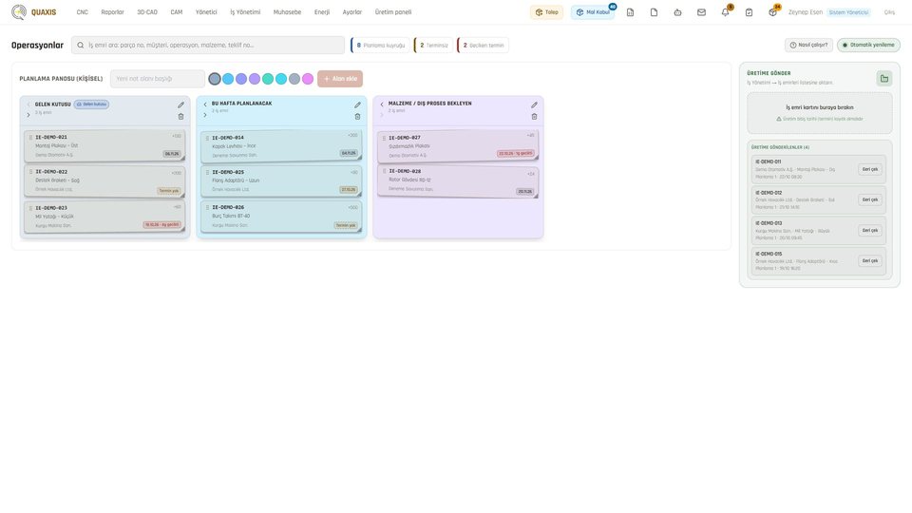Open the Üretim paneli menu

click(393, 12)
